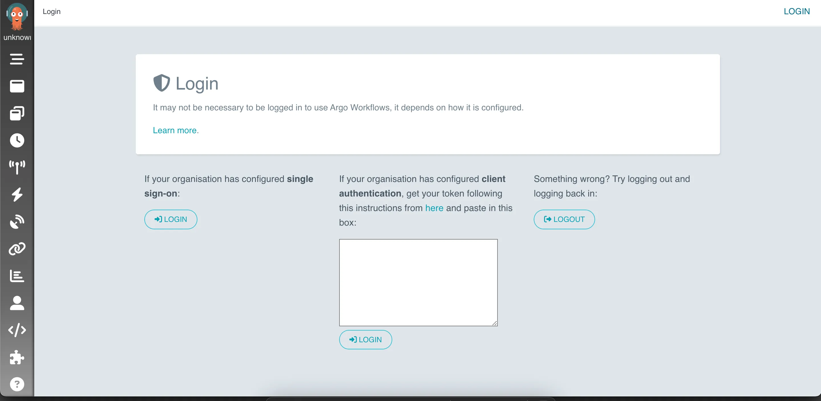The image size is (821, 401).
Task: Open Reports bar chart icon
Action: [x=17, y=276]
